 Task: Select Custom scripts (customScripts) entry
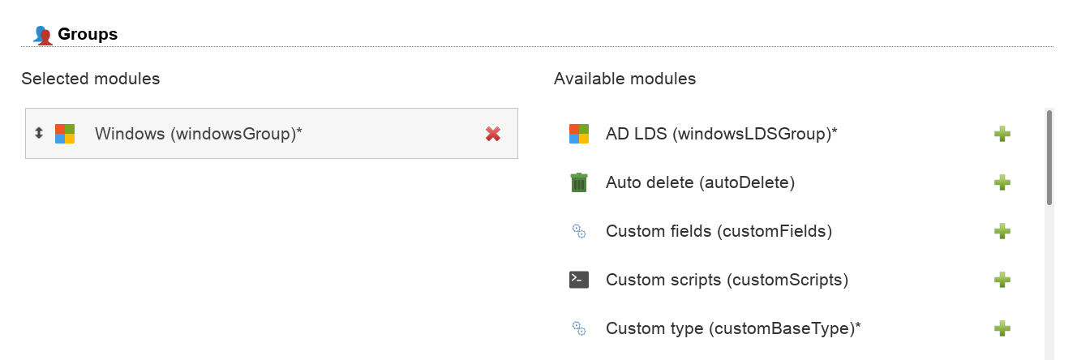727,280
